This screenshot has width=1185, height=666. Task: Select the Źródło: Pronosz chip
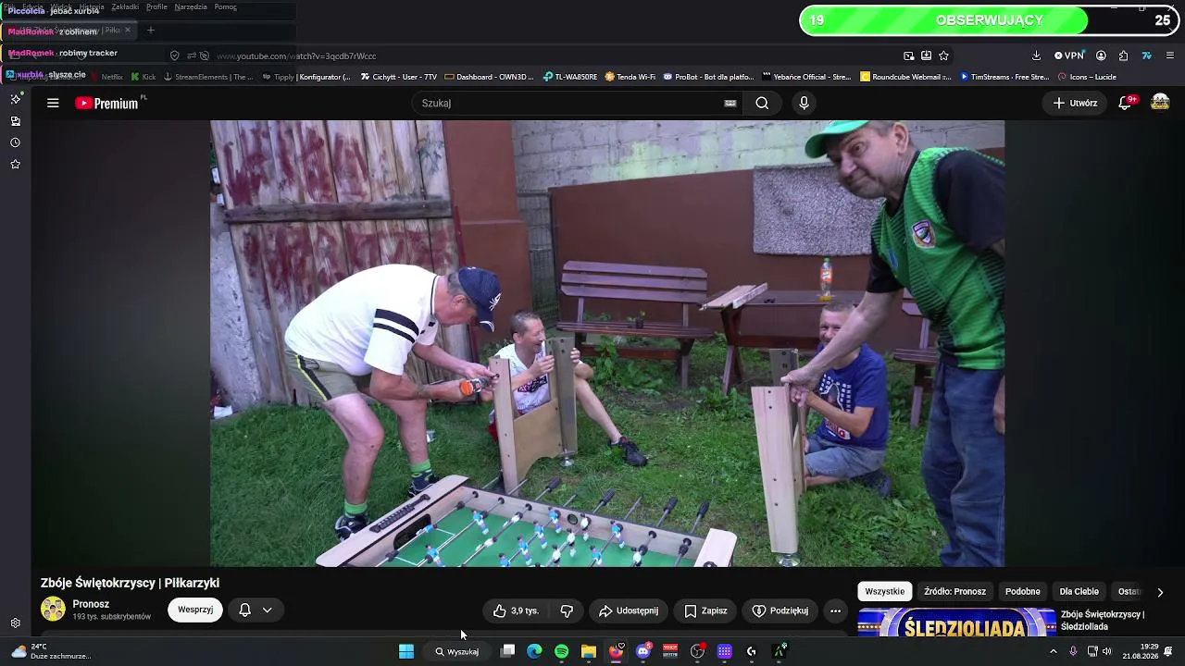click(x=954, y=591)
